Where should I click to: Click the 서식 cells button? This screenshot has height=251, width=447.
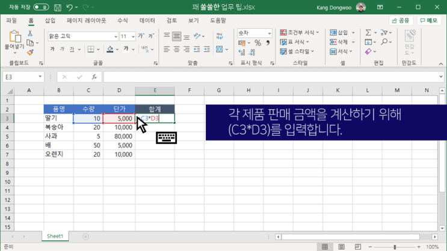coord(341,52)
